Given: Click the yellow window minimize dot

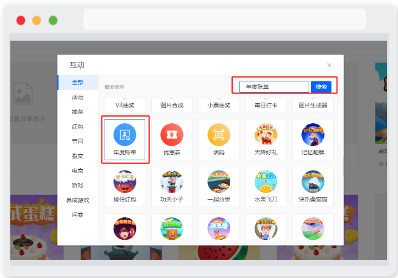Looking at the screenshot, I should coord(36,20).
